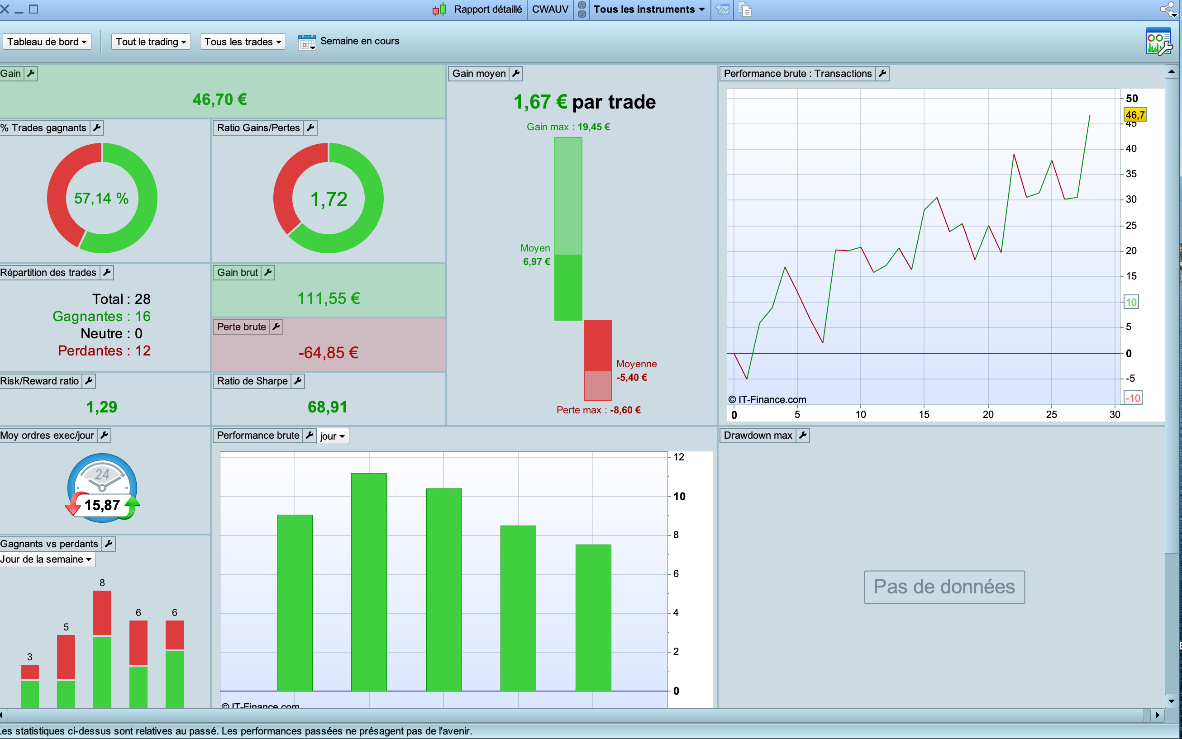This screenshot has height=739, width=1182.
Task: Open the Jour de la semaine dropdown
Action: coord(47,559)
